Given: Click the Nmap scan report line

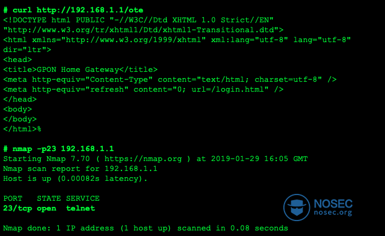Looking at the screenshot, I should coord(80,168).
